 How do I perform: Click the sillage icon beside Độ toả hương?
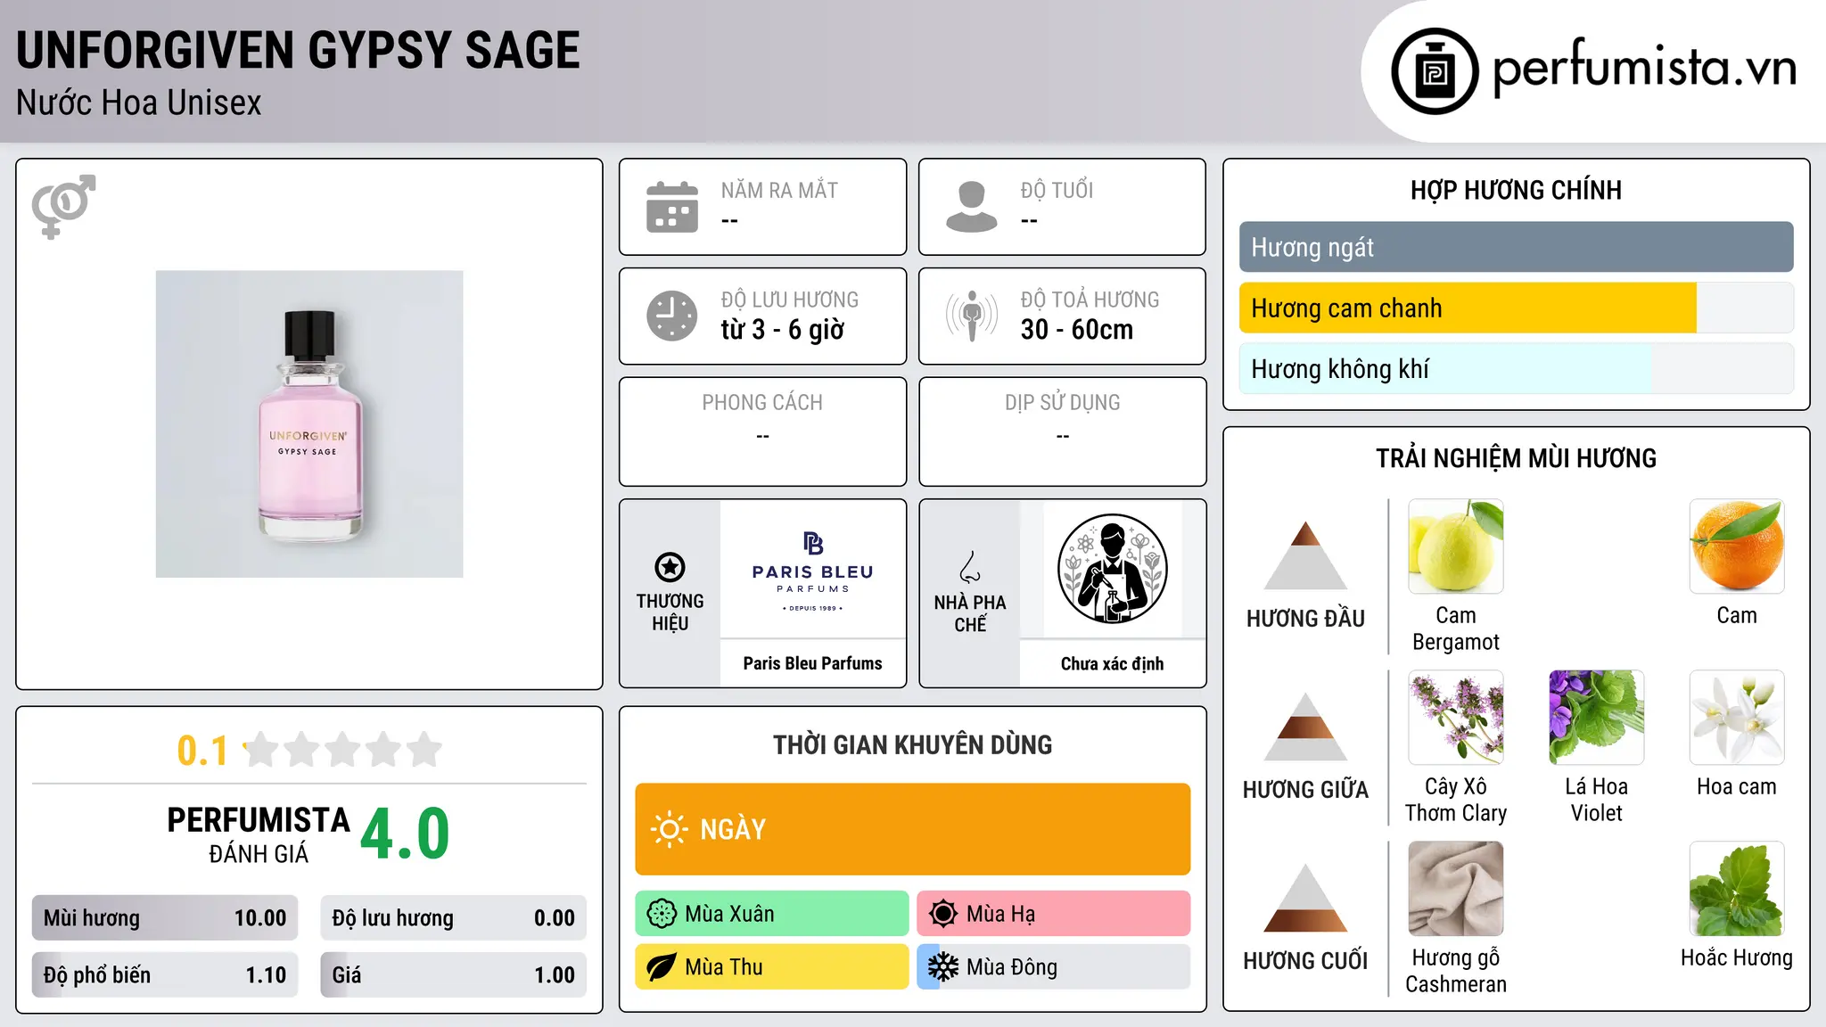coord(972,316)
